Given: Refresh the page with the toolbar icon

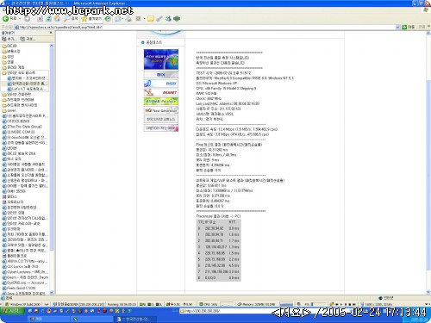Looking at the screenshot, I should 49,19.
